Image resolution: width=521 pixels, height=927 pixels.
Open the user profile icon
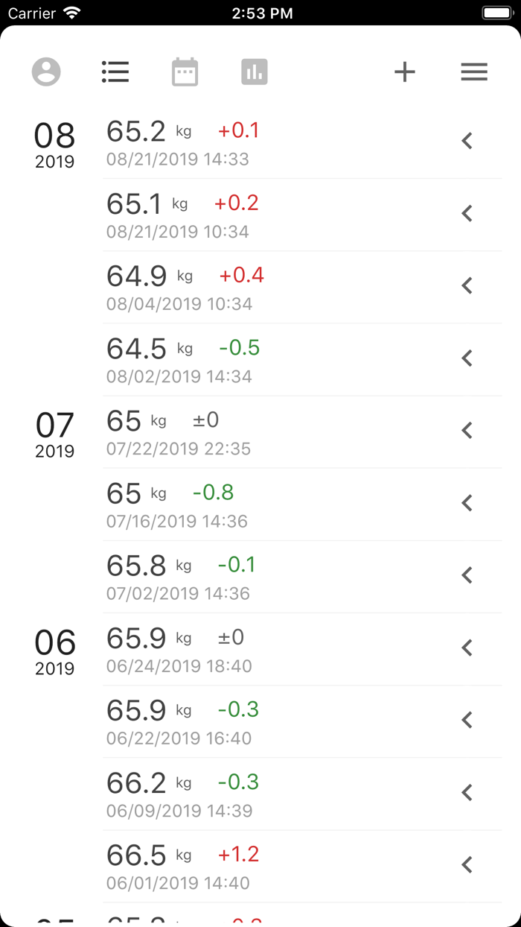pyautogui.click(x=46, y=72)
